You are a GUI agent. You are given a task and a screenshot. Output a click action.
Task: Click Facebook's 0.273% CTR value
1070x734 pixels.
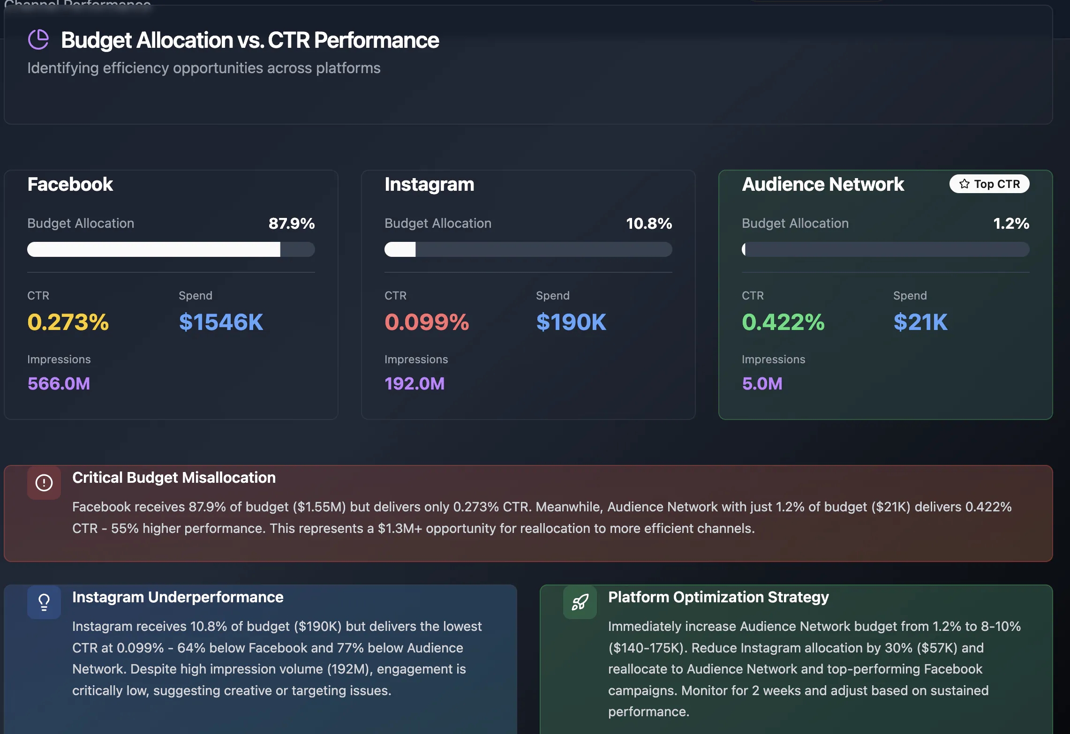68,322
